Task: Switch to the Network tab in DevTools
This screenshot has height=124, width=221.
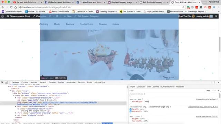Action: tap(43, 82)
